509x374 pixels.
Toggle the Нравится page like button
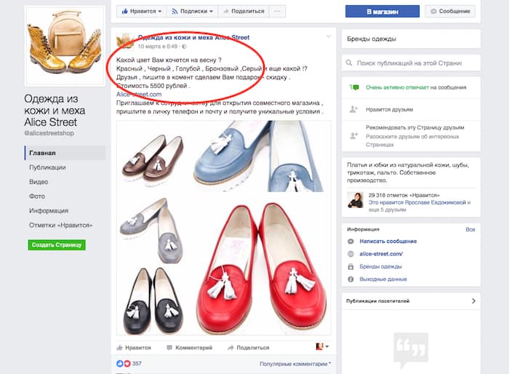coord(140,11)
